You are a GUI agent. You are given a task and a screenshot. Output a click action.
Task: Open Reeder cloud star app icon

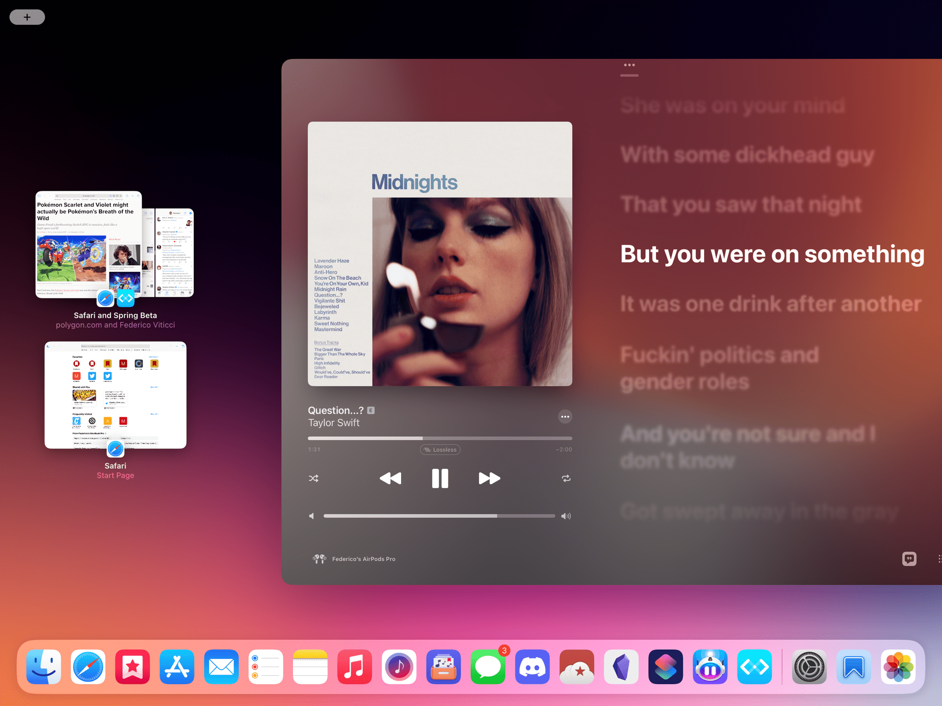pyautogui.click(x=577, y=666)
